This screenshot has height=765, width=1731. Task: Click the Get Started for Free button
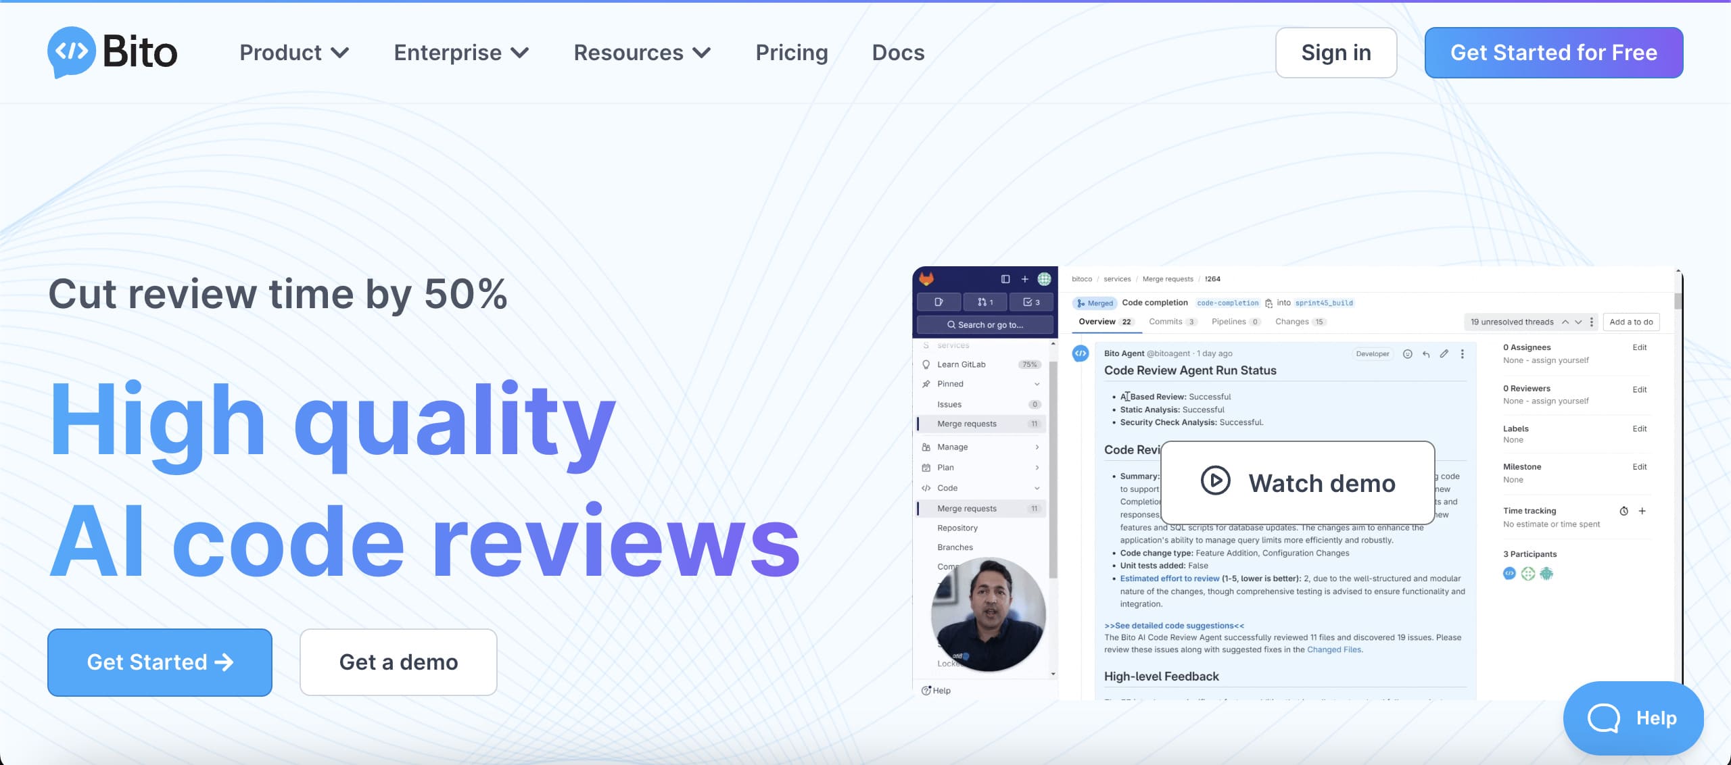tap(1553, 52)
